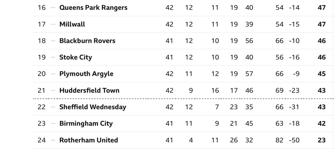Click the position number 22 for Sheffield Wednesday
334x150 pixels.
pyautogui.click(x=41, y=107)
